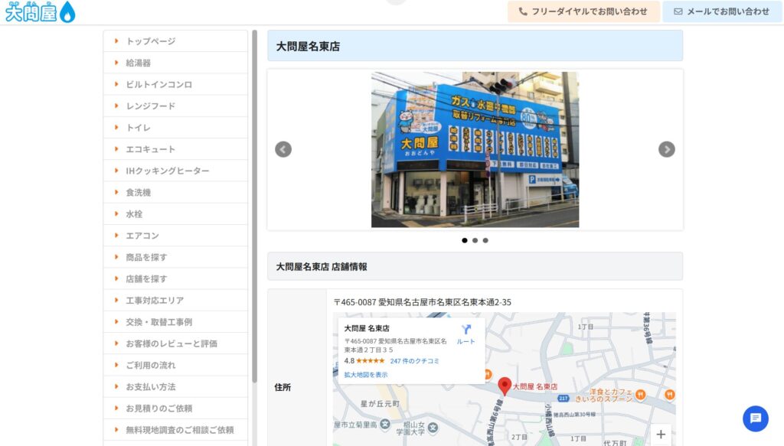Open the chat bubble widget
784x446 pixels.
pyautogui.click(x=756, y=418)
